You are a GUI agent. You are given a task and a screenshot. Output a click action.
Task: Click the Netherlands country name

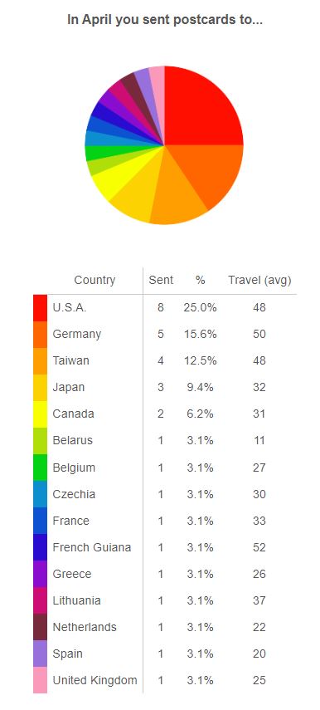point(85,627)
